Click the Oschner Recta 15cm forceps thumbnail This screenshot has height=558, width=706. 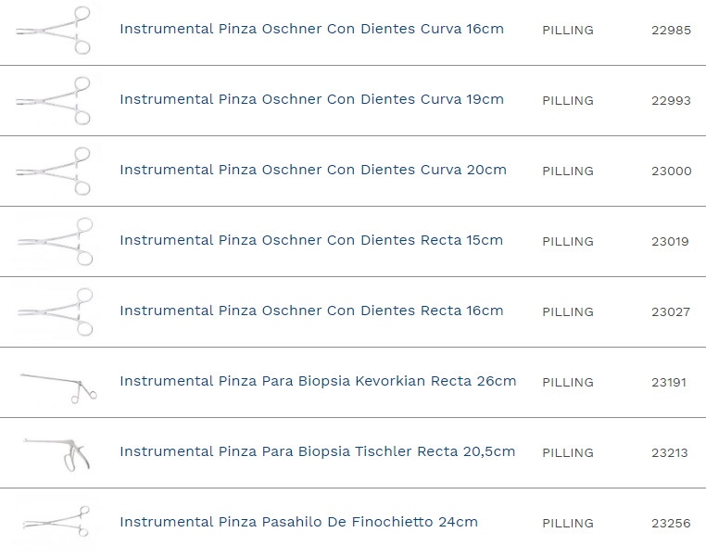(56, 241)
